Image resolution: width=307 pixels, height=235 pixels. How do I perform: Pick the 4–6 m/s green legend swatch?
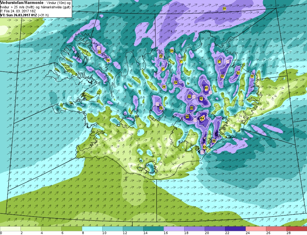tap(51, 229)
